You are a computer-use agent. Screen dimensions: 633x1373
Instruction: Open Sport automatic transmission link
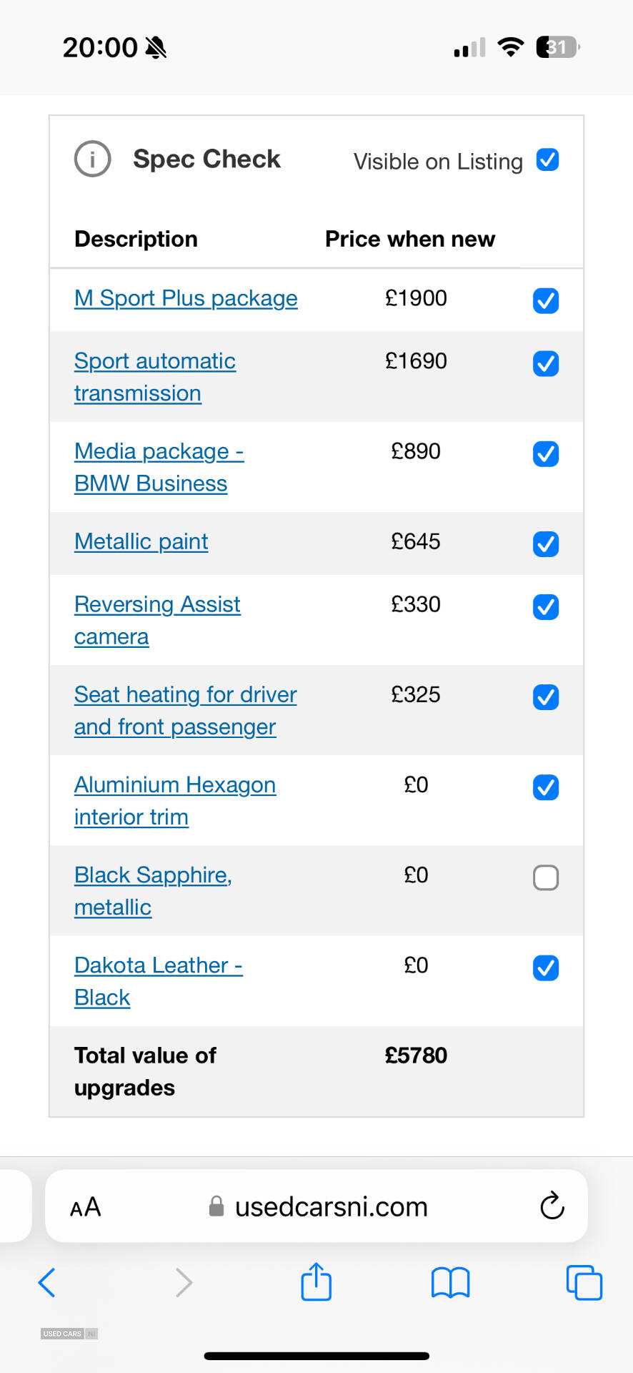click(x=155, y=377)
